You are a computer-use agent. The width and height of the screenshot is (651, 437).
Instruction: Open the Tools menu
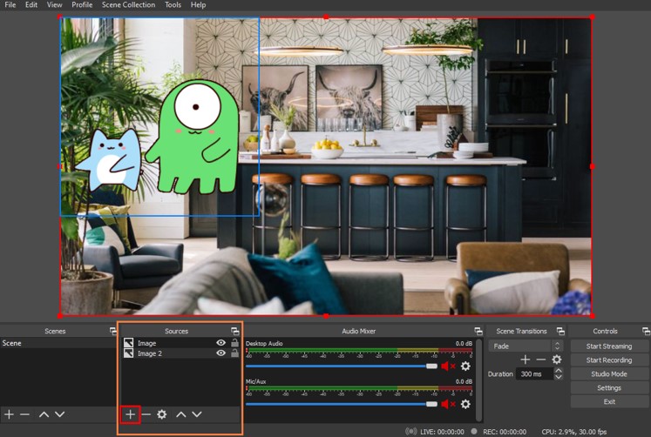click(x=173, y=5)
